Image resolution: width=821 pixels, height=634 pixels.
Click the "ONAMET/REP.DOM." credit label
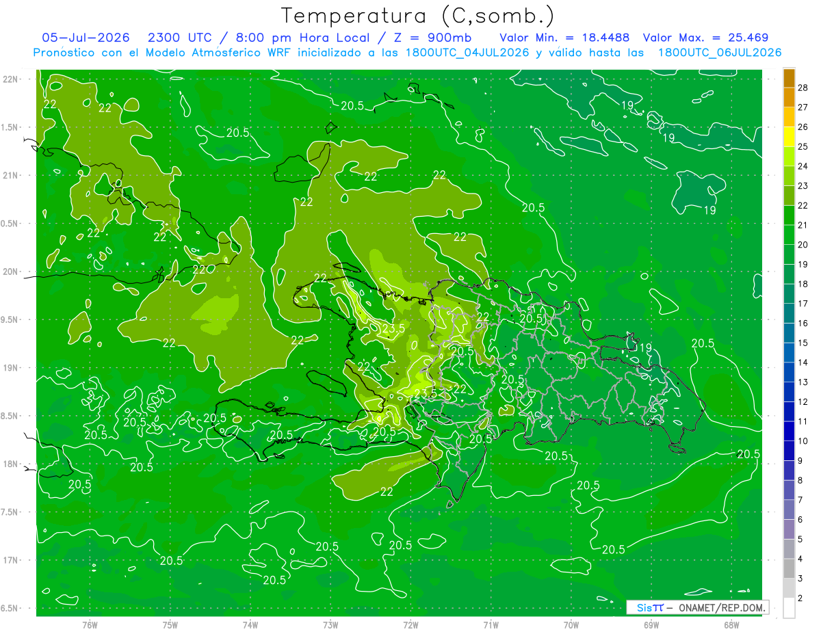(x=721, y=607)
